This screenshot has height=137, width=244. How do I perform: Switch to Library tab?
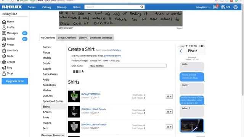coord(83,38)
